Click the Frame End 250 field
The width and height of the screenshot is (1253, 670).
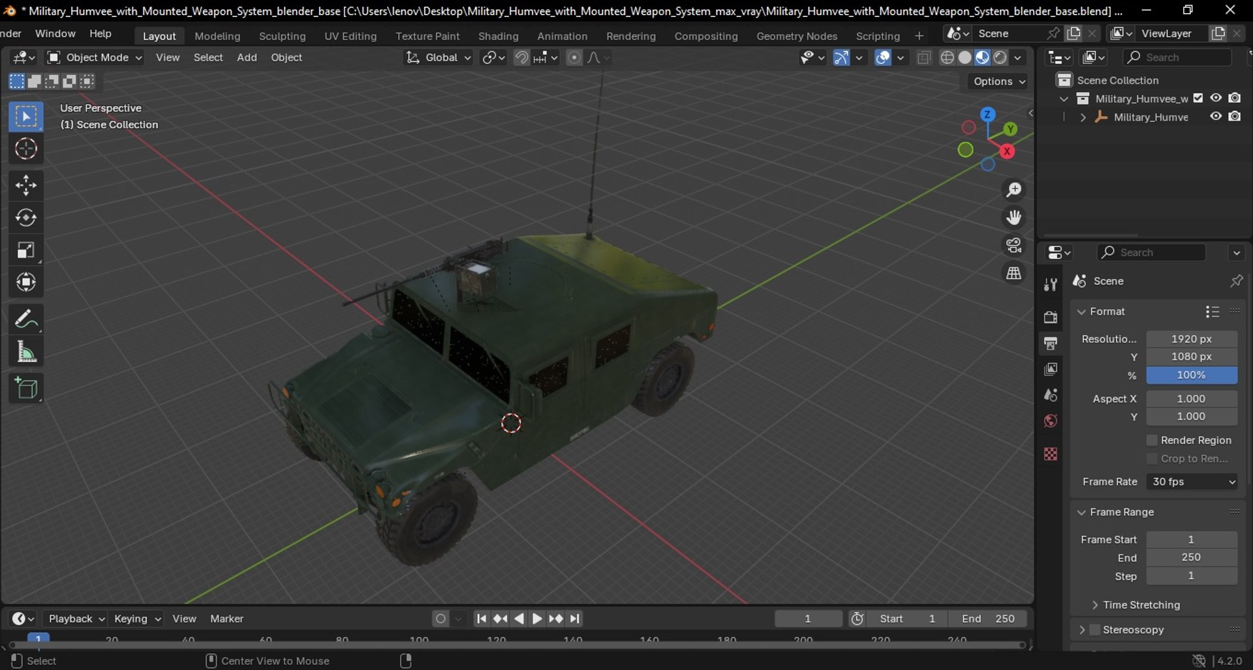pyautogui.click(x=1192, y=558)
